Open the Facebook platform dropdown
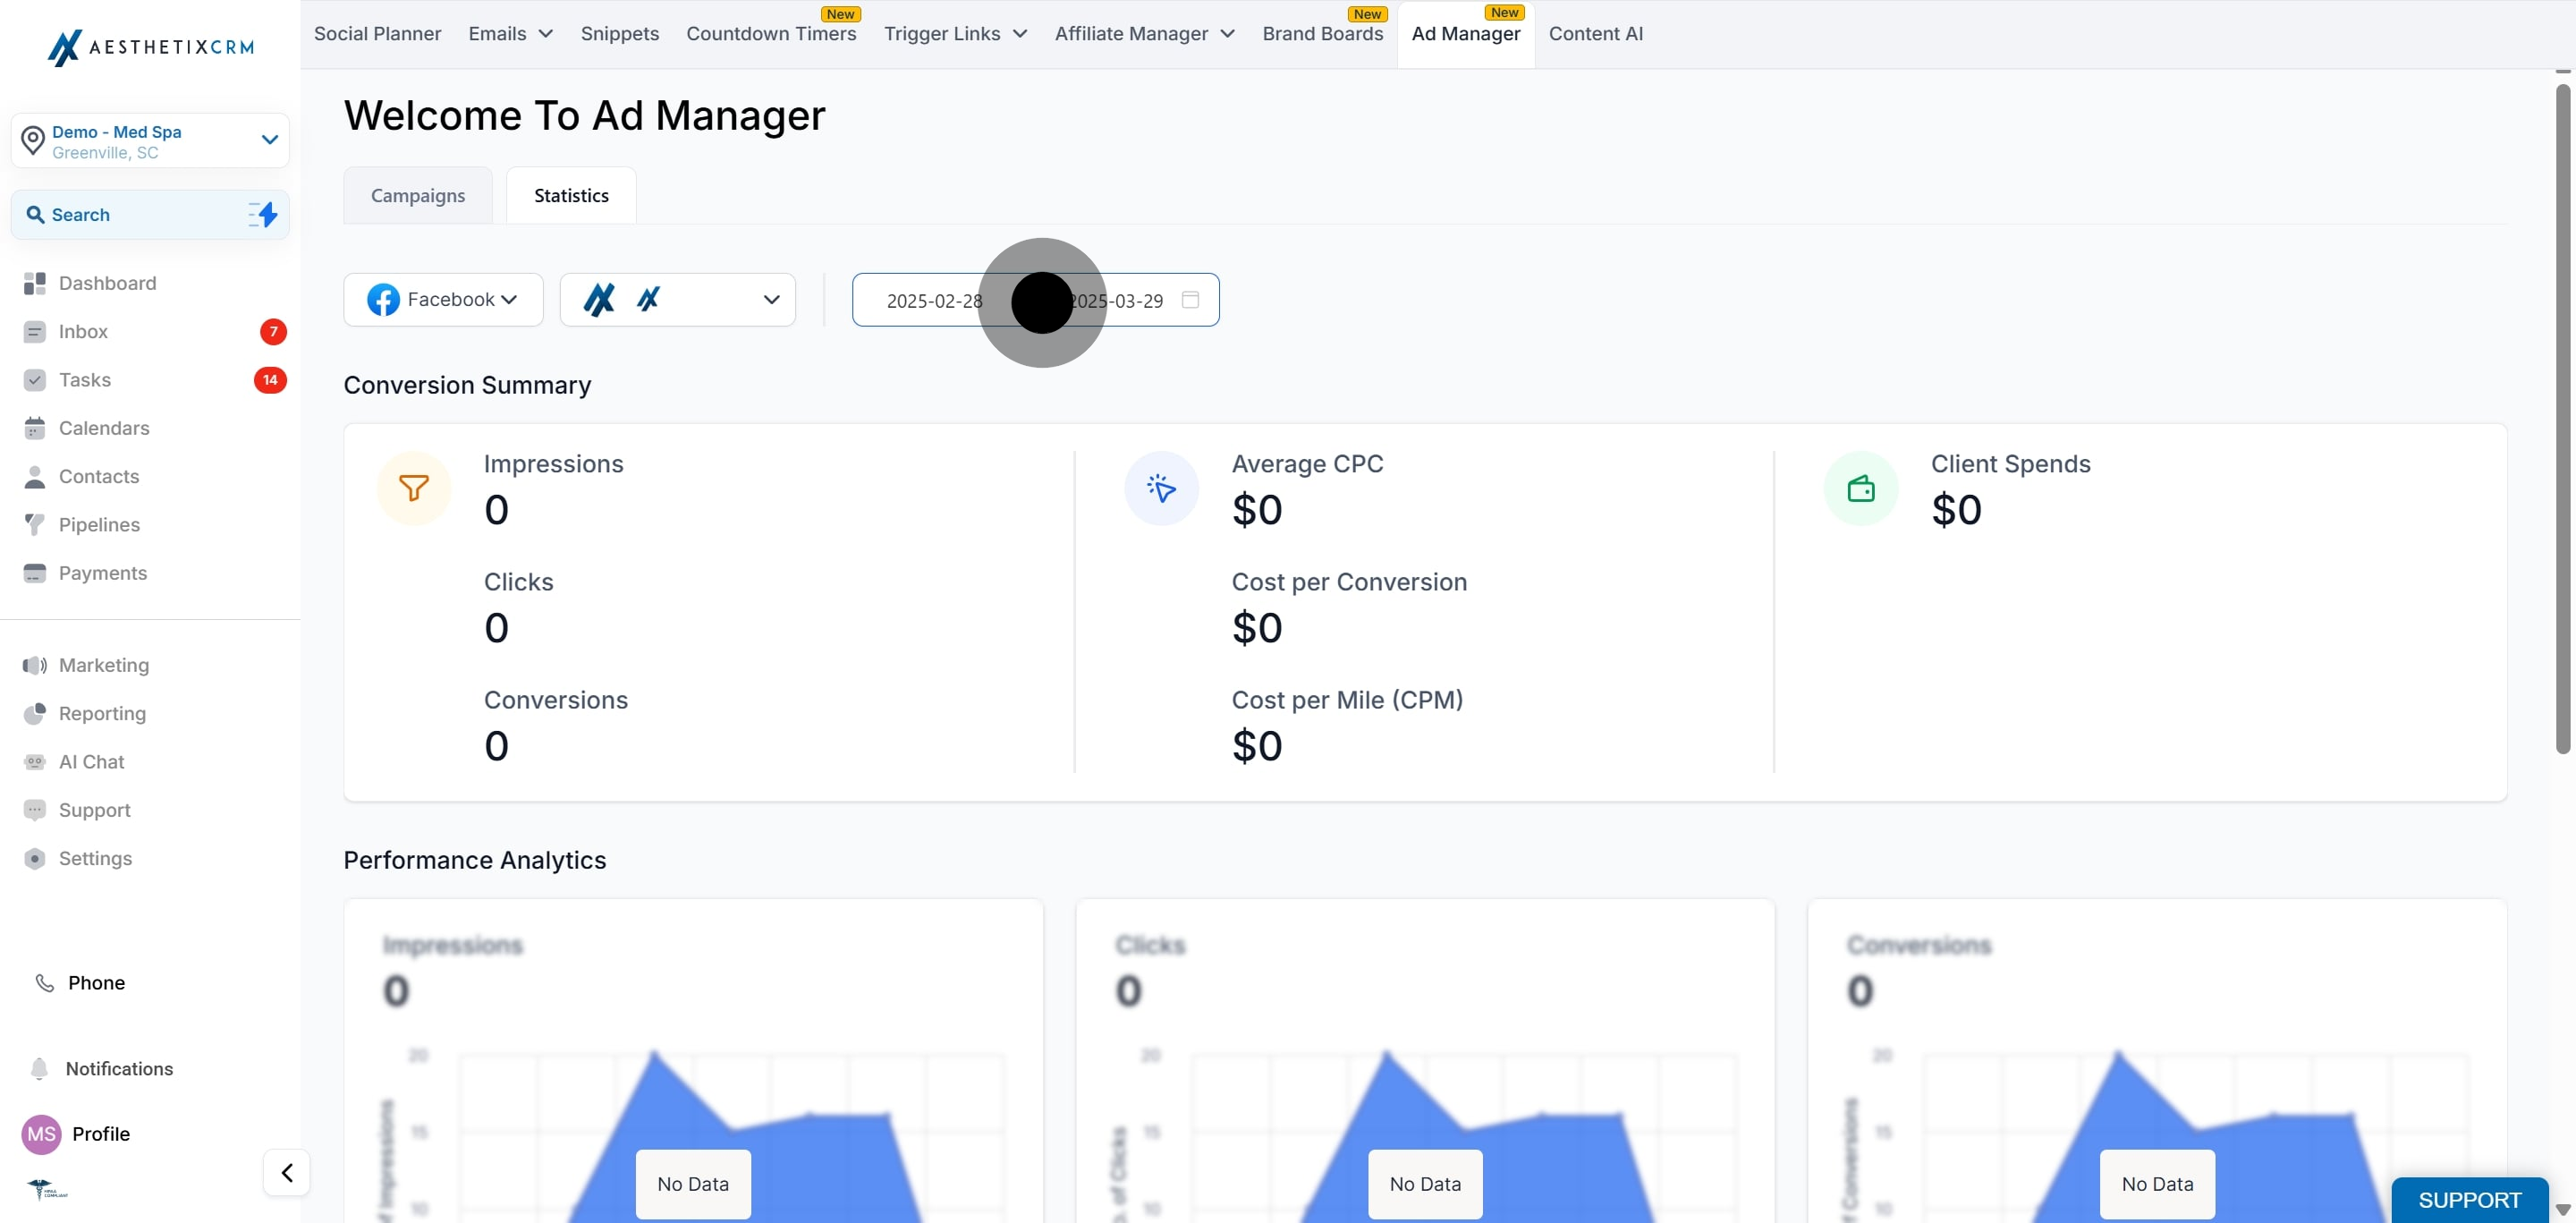 pyautogui.click(x=443, y=300)
